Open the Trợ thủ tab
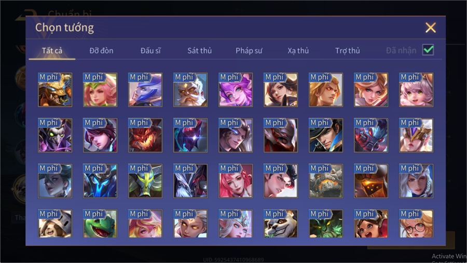Viewport: 467px width, 263px height. (x=348, y=51)
